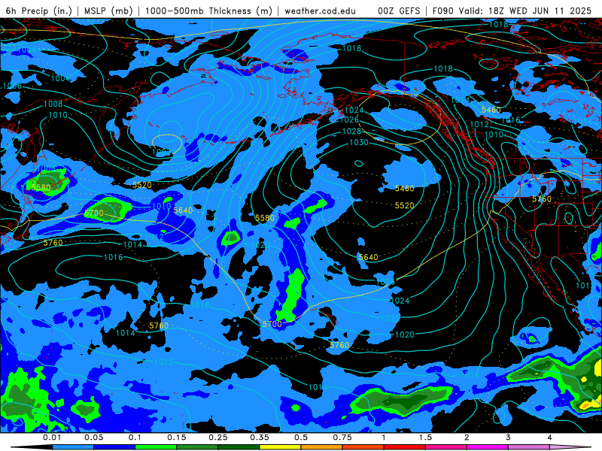Click the '2' legend scale value

tap(467, 437)
